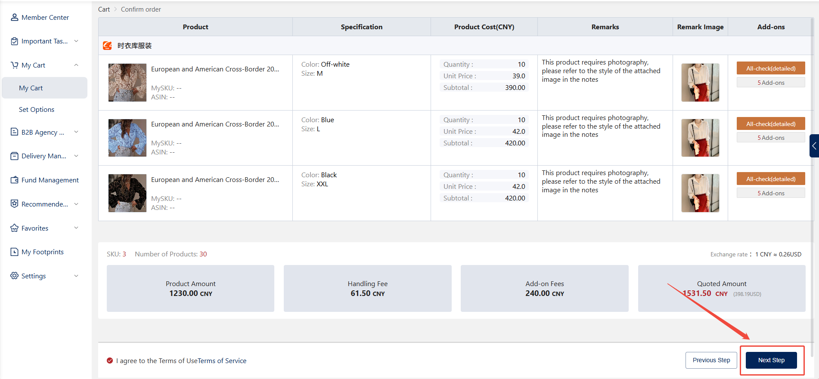The image size is (819, 379).
Task: Click 5 Add-ons for Black product
Action: (x=771, y=193)
